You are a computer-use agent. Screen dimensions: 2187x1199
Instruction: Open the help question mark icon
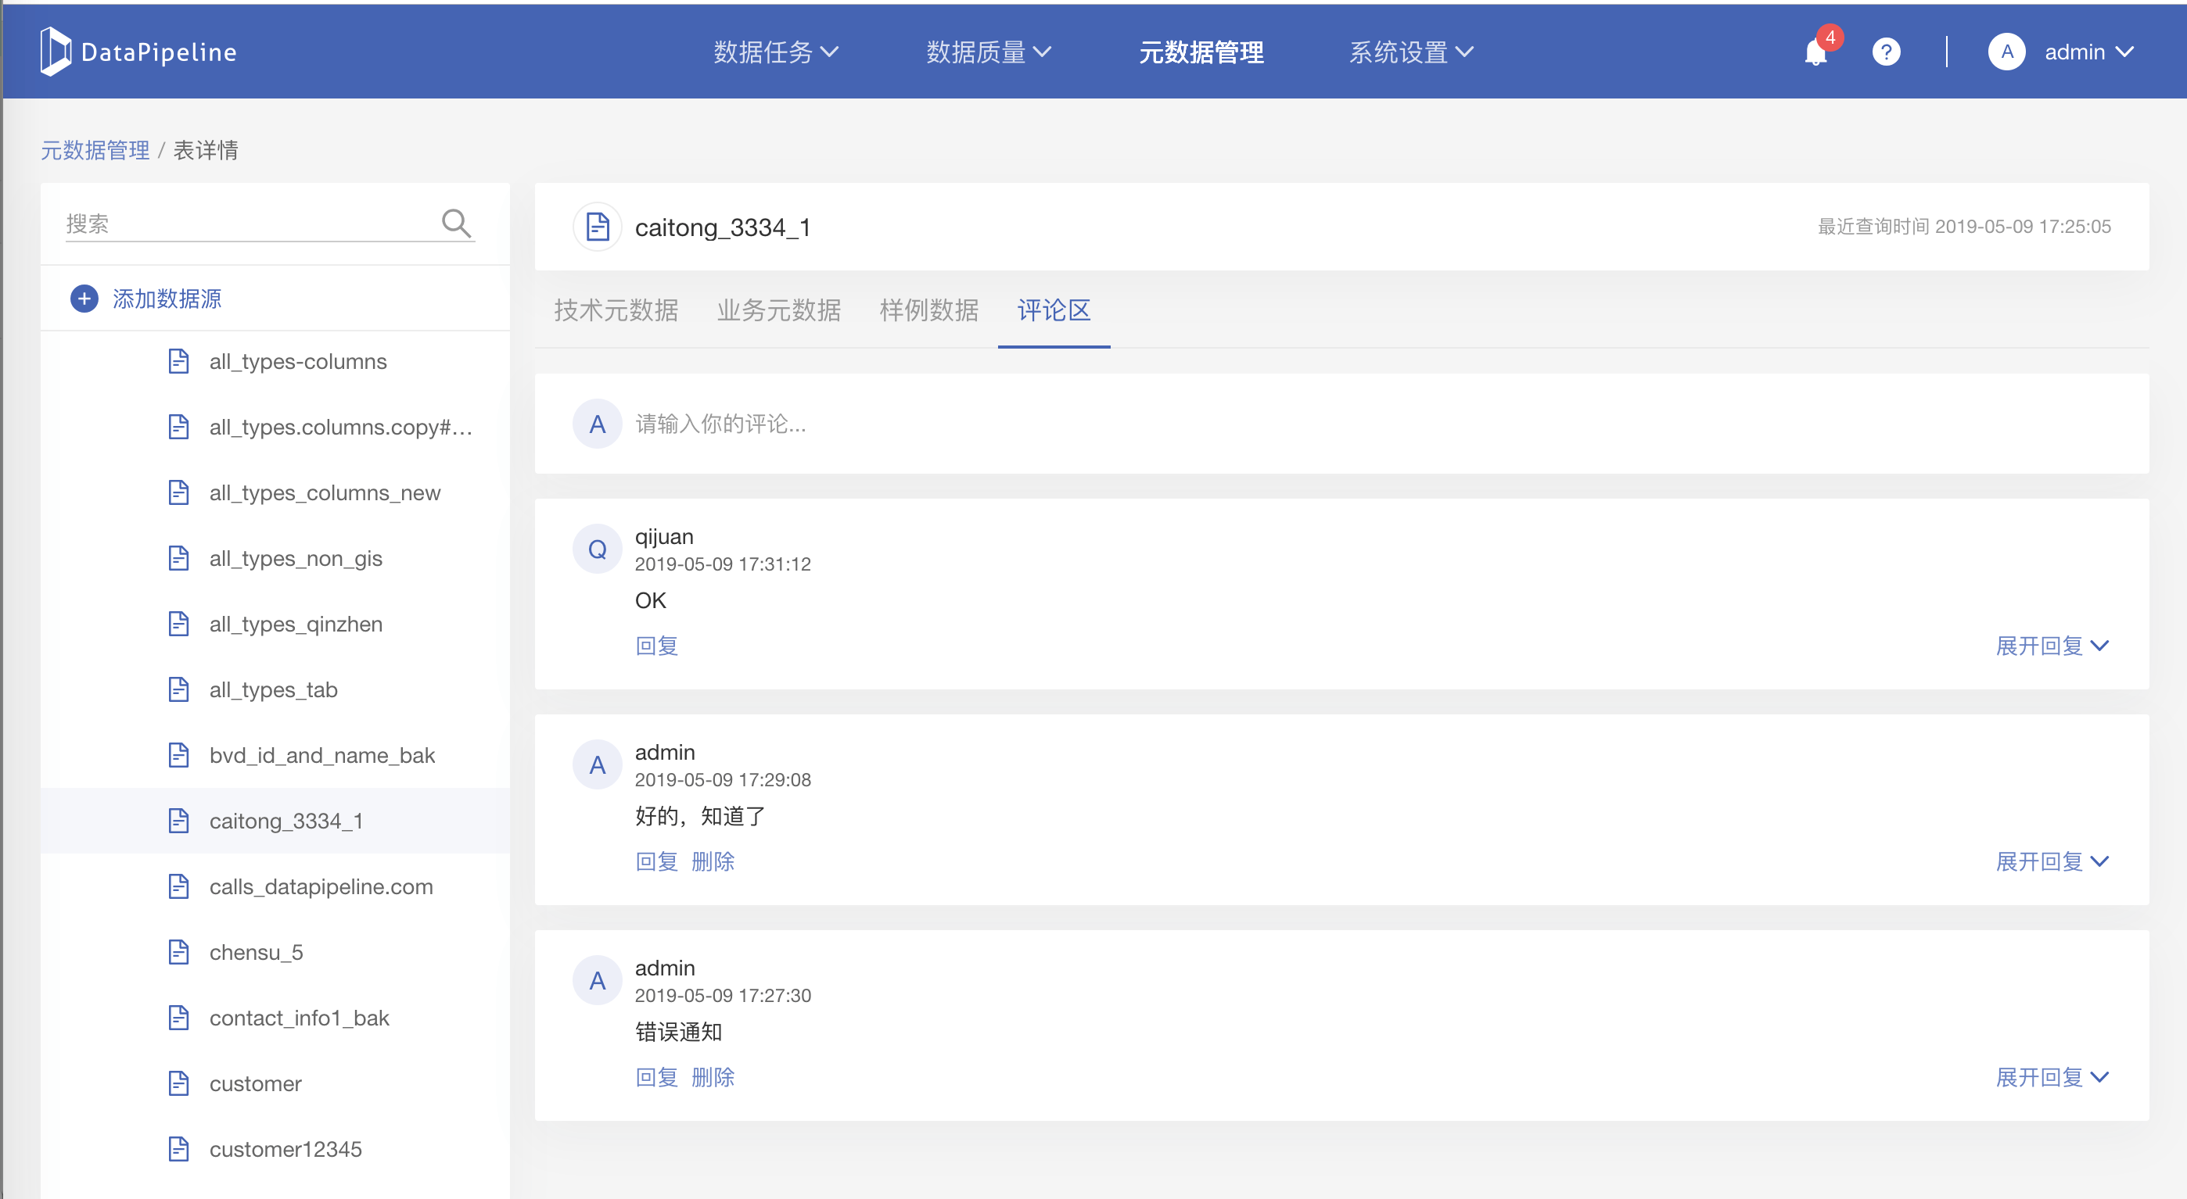coord(1886,52)
